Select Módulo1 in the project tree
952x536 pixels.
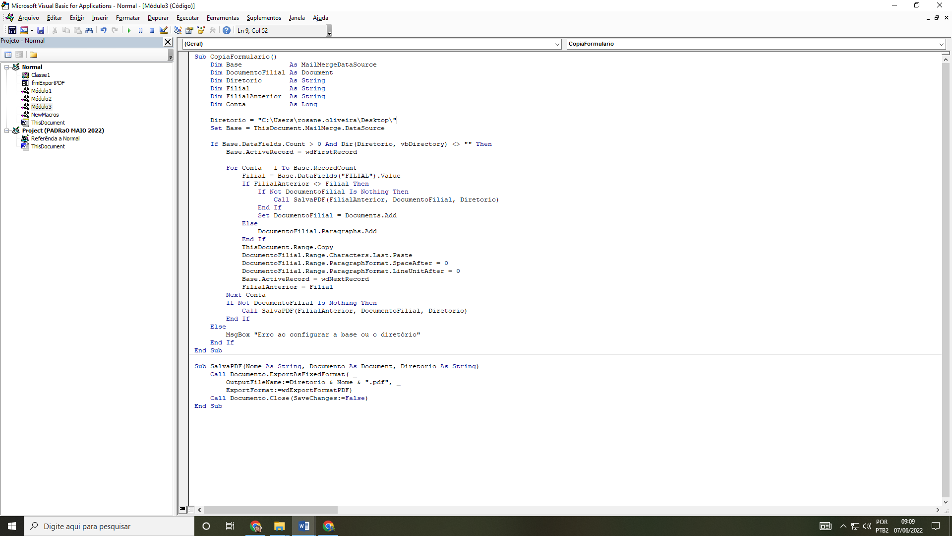pyautogui.click(x=41, y=91)
